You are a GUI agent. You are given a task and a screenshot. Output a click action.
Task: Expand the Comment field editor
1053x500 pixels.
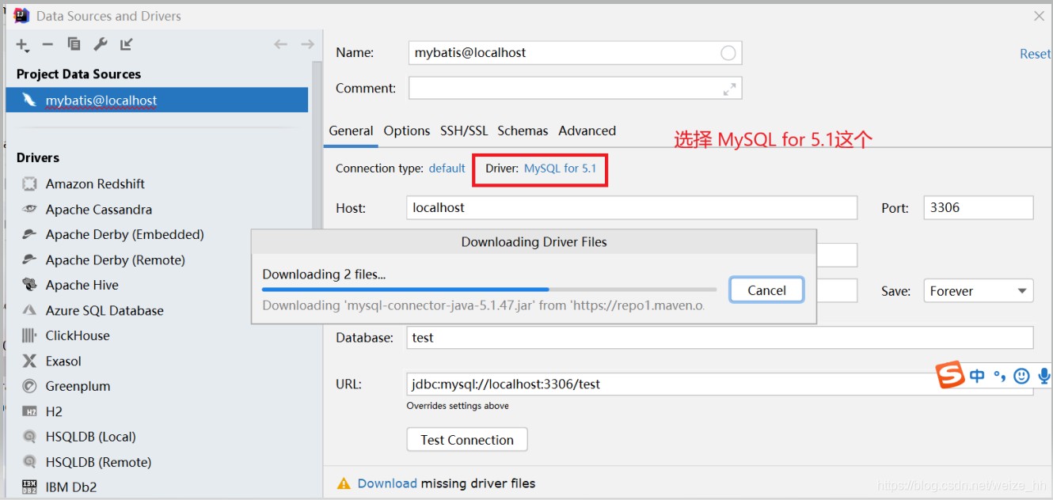click(x=730, y=89)
